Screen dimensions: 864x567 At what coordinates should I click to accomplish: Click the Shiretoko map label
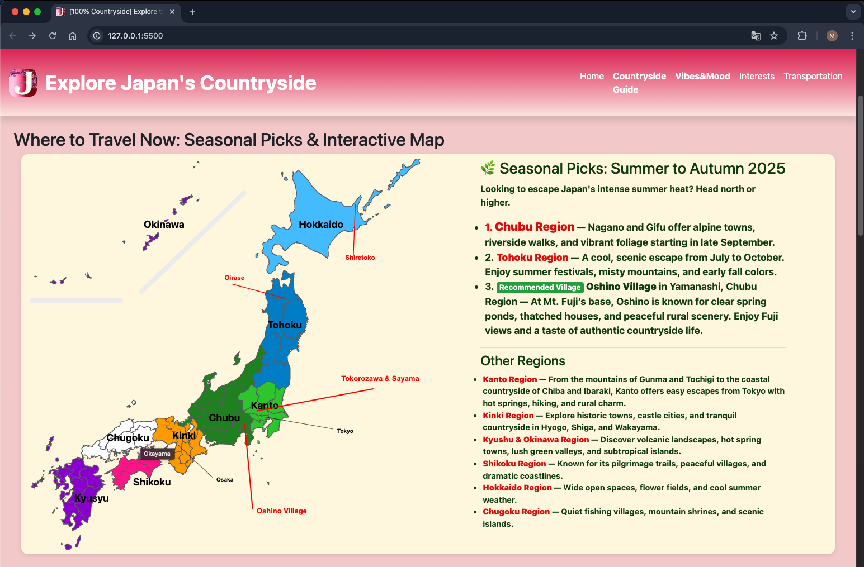(360, 258)
